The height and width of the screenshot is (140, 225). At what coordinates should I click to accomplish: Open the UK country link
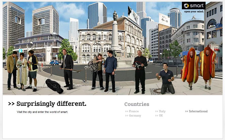point(159,116)
